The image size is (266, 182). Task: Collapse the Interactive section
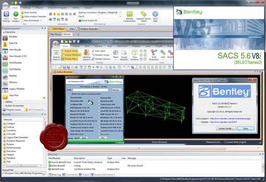[x=4, y=32]
